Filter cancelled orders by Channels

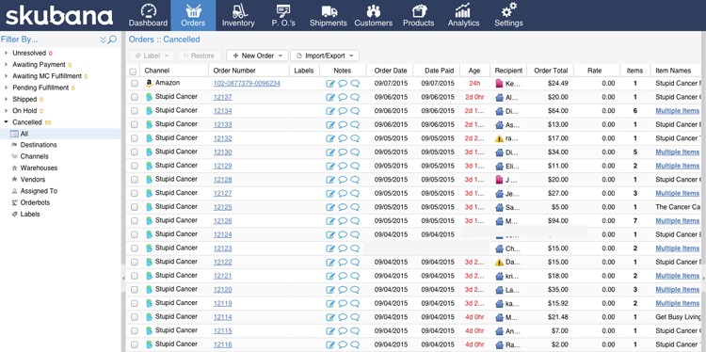34,156
